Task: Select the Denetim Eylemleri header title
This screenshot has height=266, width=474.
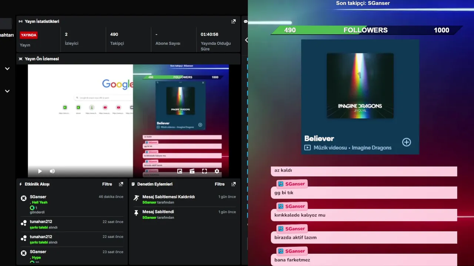Action: tap(155, 184)
